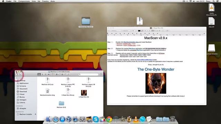Open Finder arrange-by dropdown
Screen dimensions: 221x124
point(63,74)
